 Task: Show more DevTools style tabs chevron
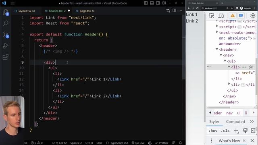[252, 122]
